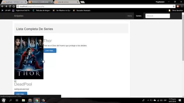Click the Buscar search field

point(158,16)
